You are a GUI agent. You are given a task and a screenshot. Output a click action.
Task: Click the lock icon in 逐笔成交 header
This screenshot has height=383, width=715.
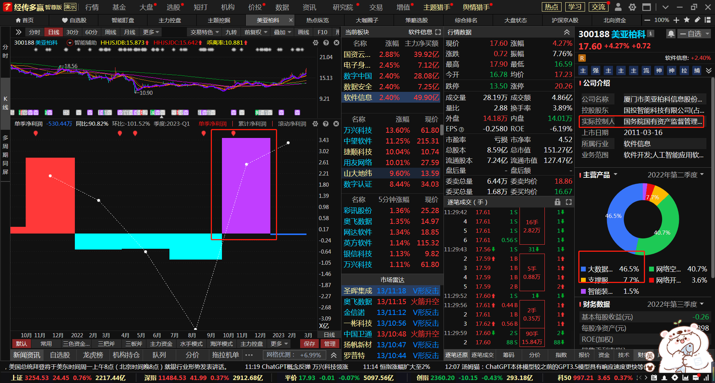(557, 202)
